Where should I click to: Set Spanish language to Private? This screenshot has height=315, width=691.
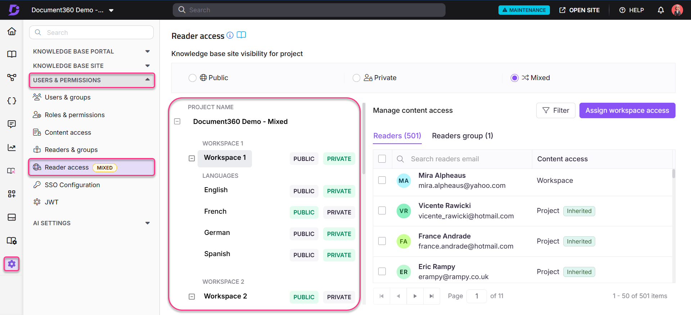(339, 255)
